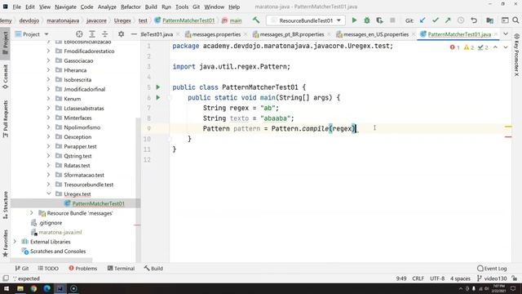Open run configuration dropdown ResourceBundleTest01
This screenshot has height=294, width=522.
pyautogui.click(x=306, y=20)
